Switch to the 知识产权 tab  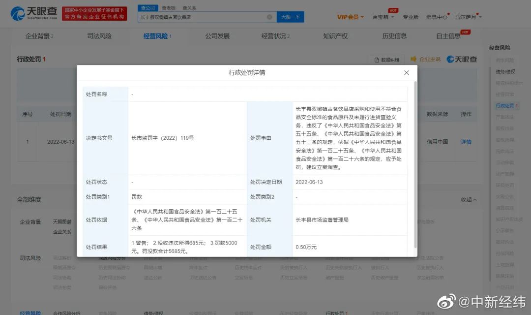335,36
